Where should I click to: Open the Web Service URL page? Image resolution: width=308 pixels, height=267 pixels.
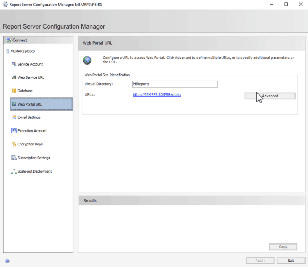coord(31,77)
